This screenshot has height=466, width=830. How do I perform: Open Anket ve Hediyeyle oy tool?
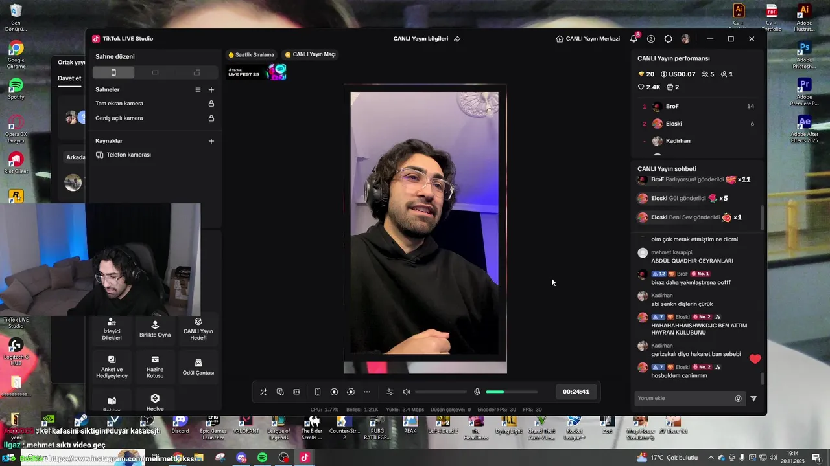pyautogui.click(x=112, y=368)
